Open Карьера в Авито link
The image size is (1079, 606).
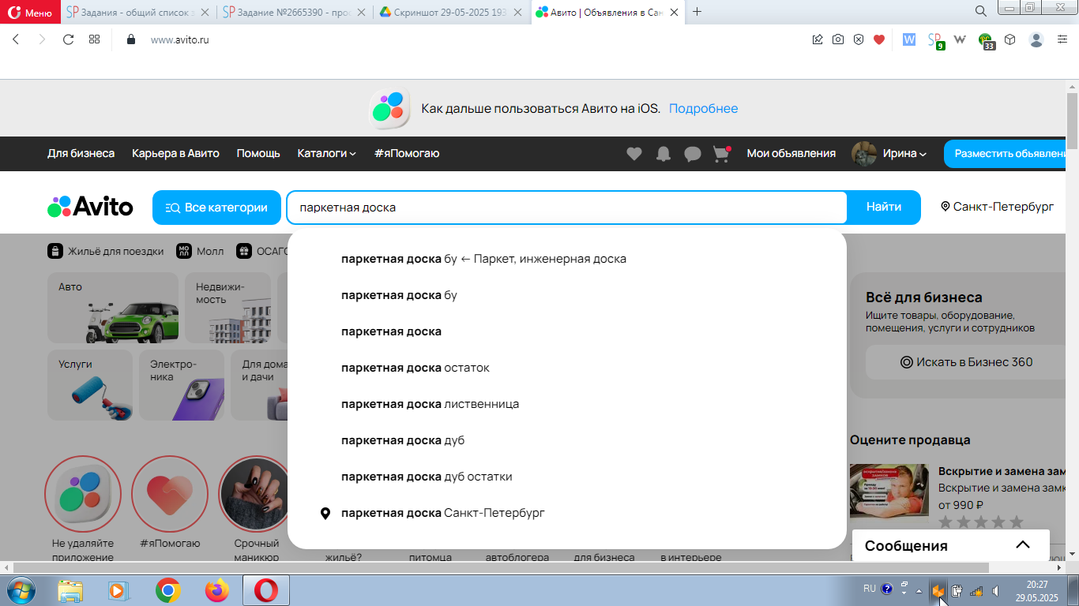pyautogui.click(x=176, y=153)
